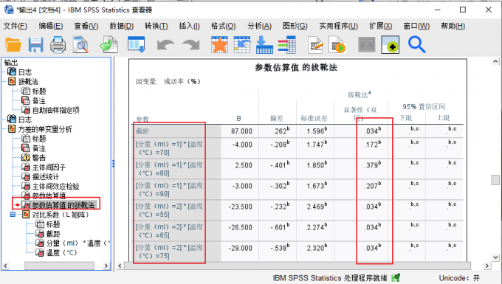The width and height of the screenshot is (502, 284).
Task: Open the print preview icon
Action: [80, 45]
